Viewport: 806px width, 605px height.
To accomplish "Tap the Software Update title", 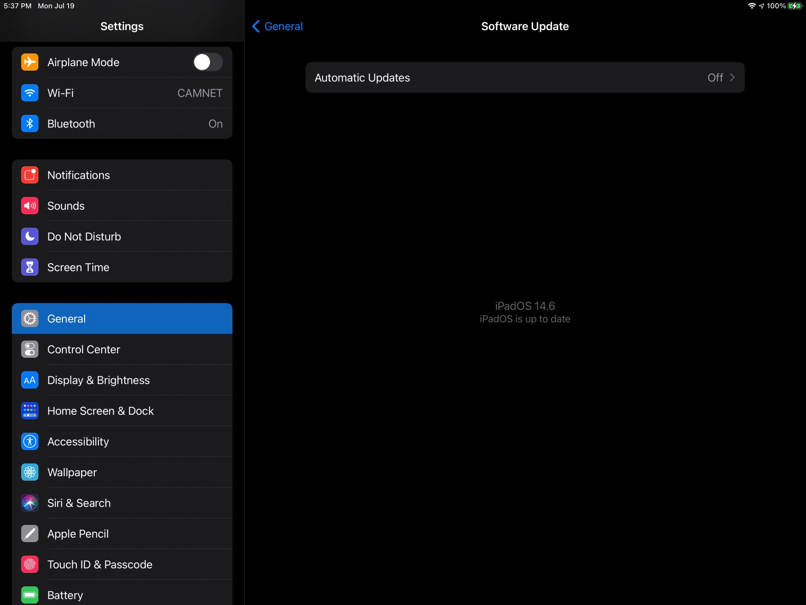I will pyautogui.click(x=525, y=26).
